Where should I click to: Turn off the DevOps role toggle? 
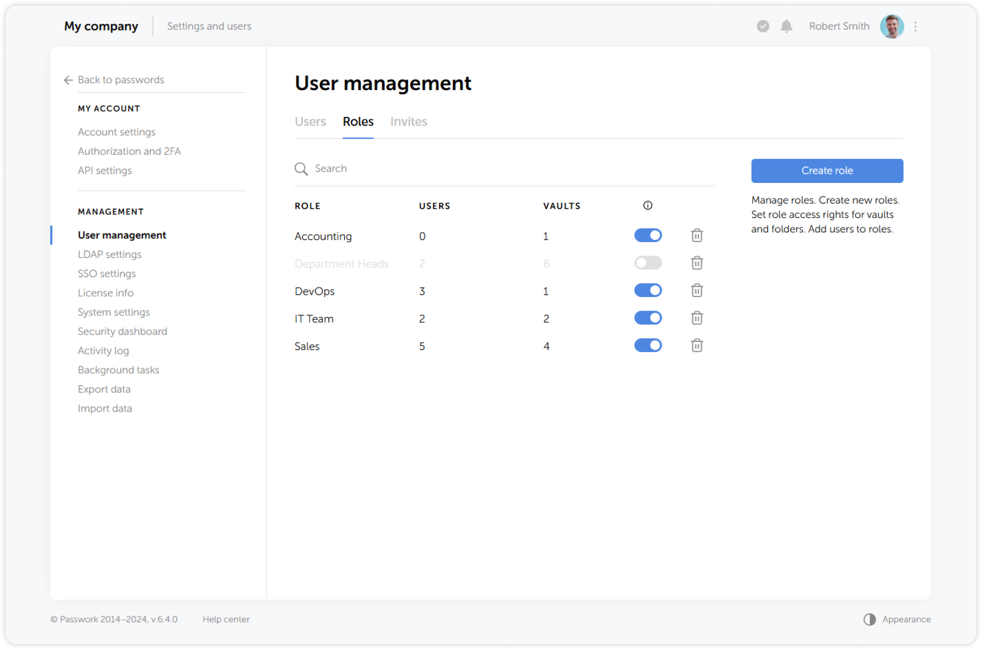648,291
